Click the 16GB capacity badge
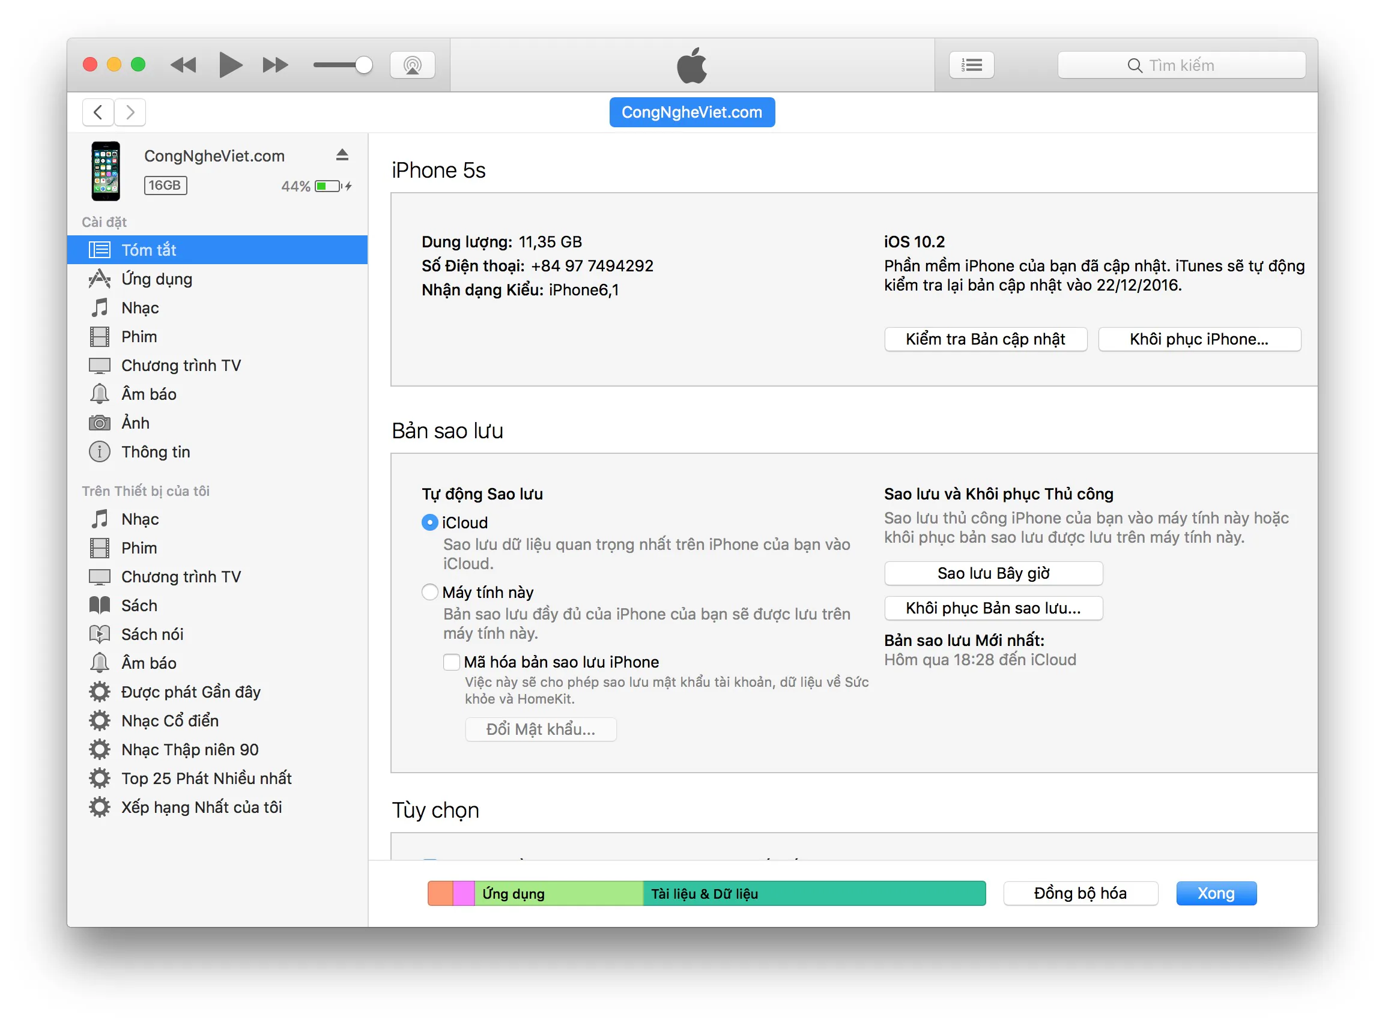Image resolution: width=1385 pixels, height=1023 pixels. [165, 185]
